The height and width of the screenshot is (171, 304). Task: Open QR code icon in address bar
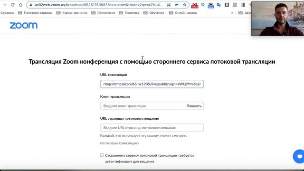pos(169,5)
